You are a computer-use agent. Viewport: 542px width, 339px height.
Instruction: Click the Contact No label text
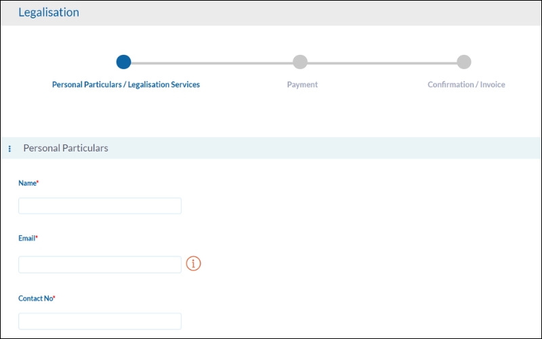click(x=35, y=298)
